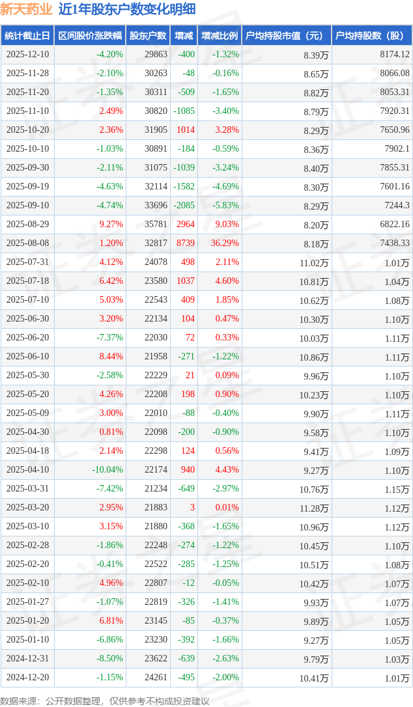Click the 2025-06-30 date row
The image size is (413, 707).
tap(27, 319)
